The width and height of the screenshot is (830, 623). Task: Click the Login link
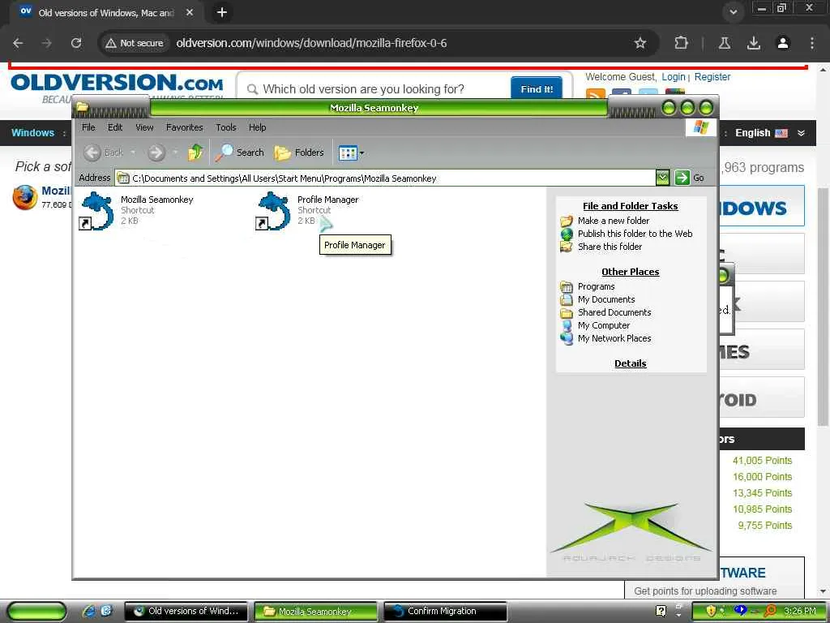click(x=674, y=77)
